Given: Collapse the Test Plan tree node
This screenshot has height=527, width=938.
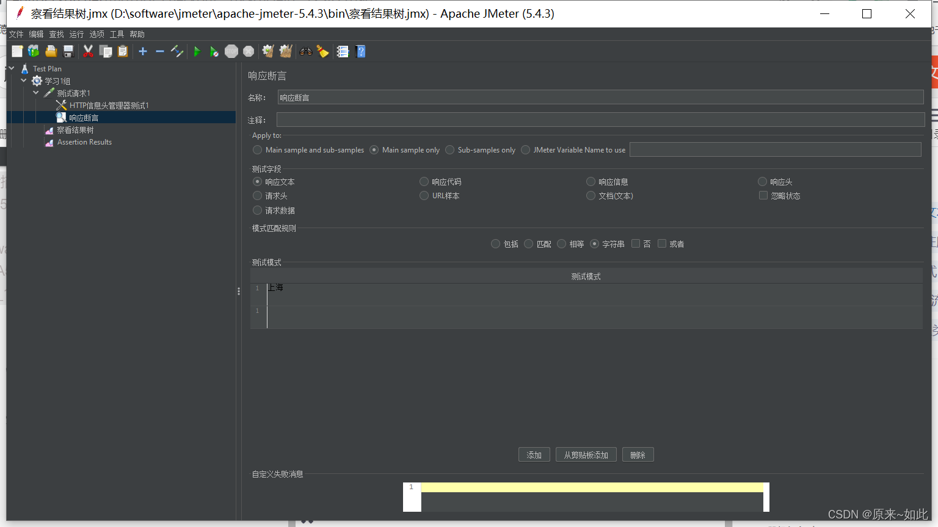Looking at the screenshot, I should pyautogui.click(x=12, y=68).
